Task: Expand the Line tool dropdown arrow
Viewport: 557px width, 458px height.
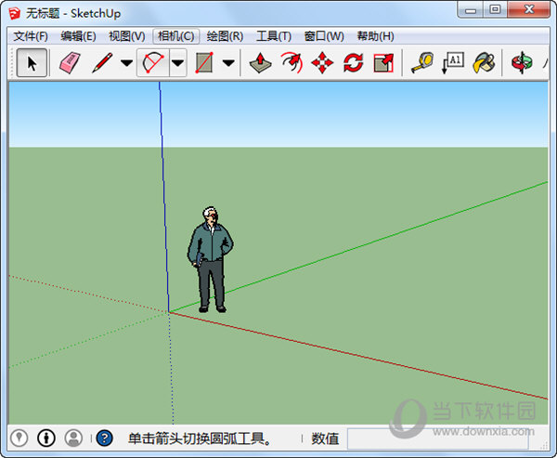Action: tap(126, 63)
